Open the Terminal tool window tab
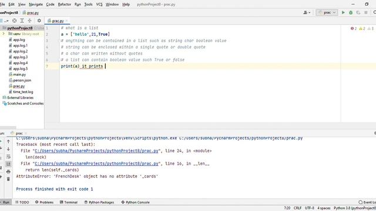The image size is (376, 211). (x=69, y=202)
